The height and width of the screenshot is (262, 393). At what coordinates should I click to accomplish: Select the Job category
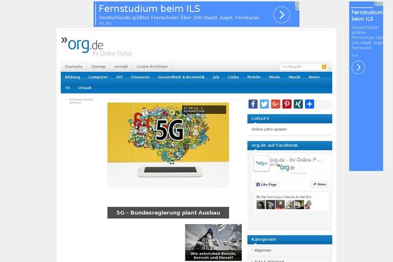(216, 77)
